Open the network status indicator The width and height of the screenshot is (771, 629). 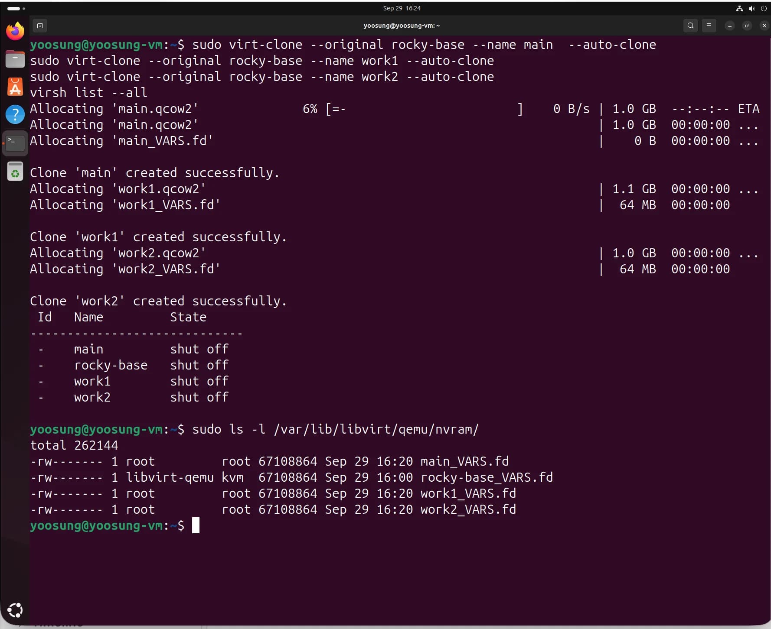click(x=739, y=8)
